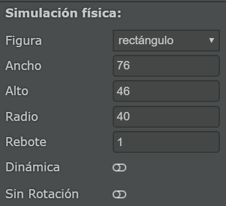Click the Simulación física section heading
The width and height of the screenshot is (226, 206).
63,13
